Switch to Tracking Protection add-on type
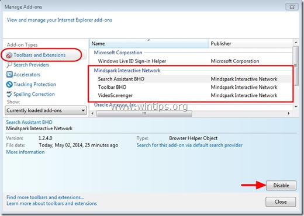This screenshot has width=304, height=216. click(x=34, y=85)
